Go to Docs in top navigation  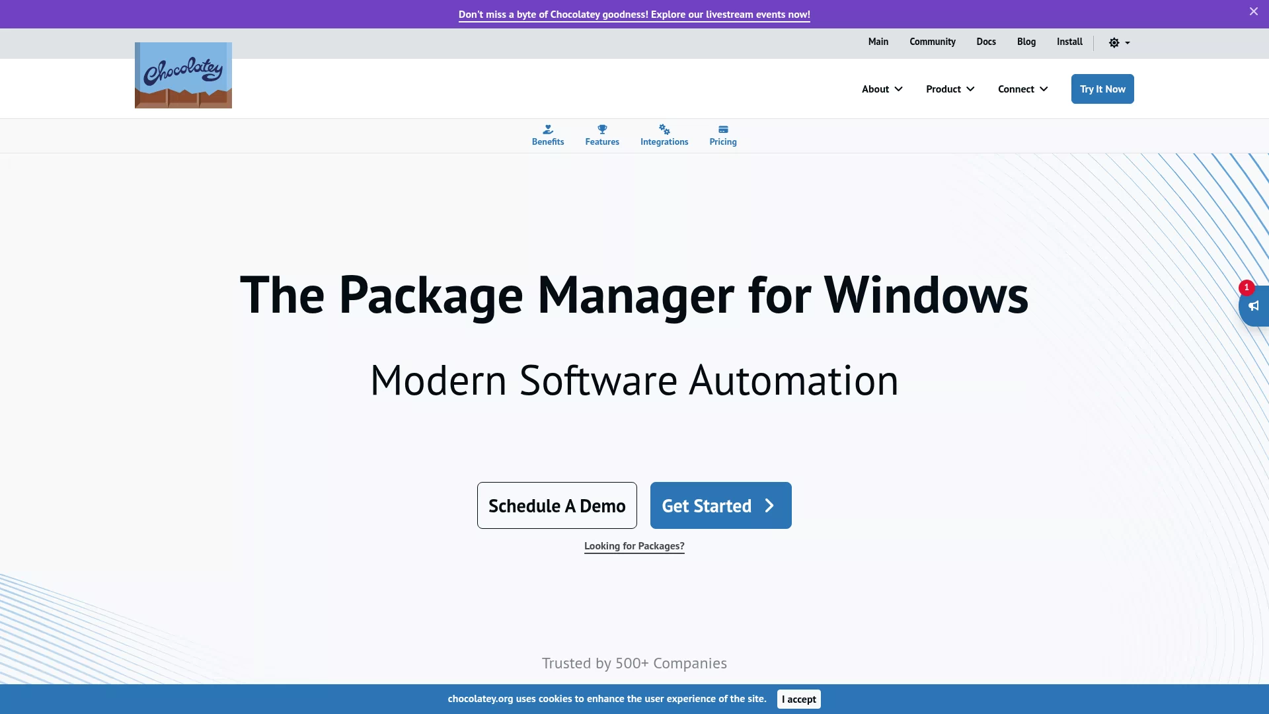(985, 42)
